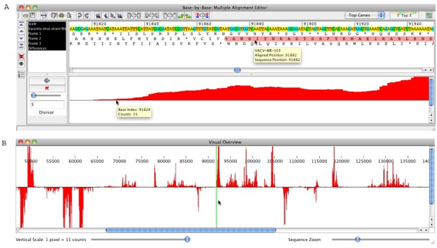
Task: Click the Visual Overview horizontal scrollbar thumb
Action: click(x=191, y=230)
